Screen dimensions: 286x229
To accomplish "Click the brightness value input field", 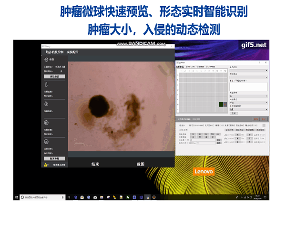I will coord(203,140).
